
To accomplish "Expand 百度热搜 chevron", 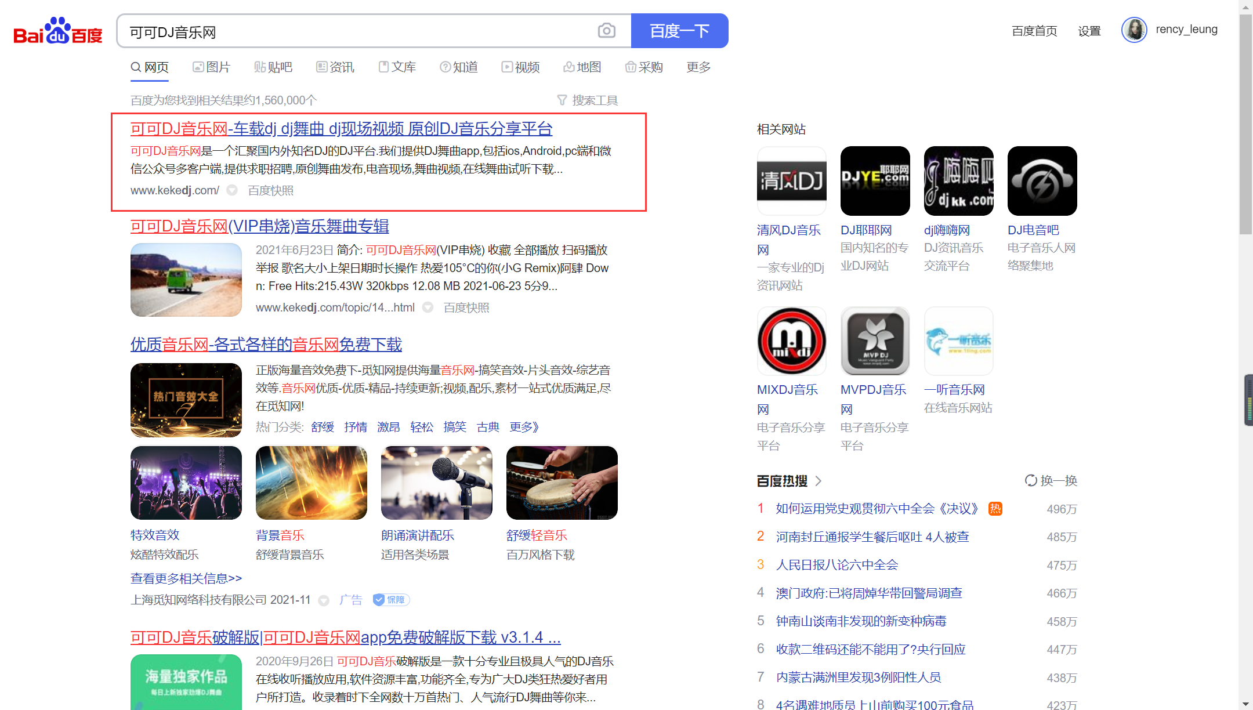I will click(x=819, y=481).
